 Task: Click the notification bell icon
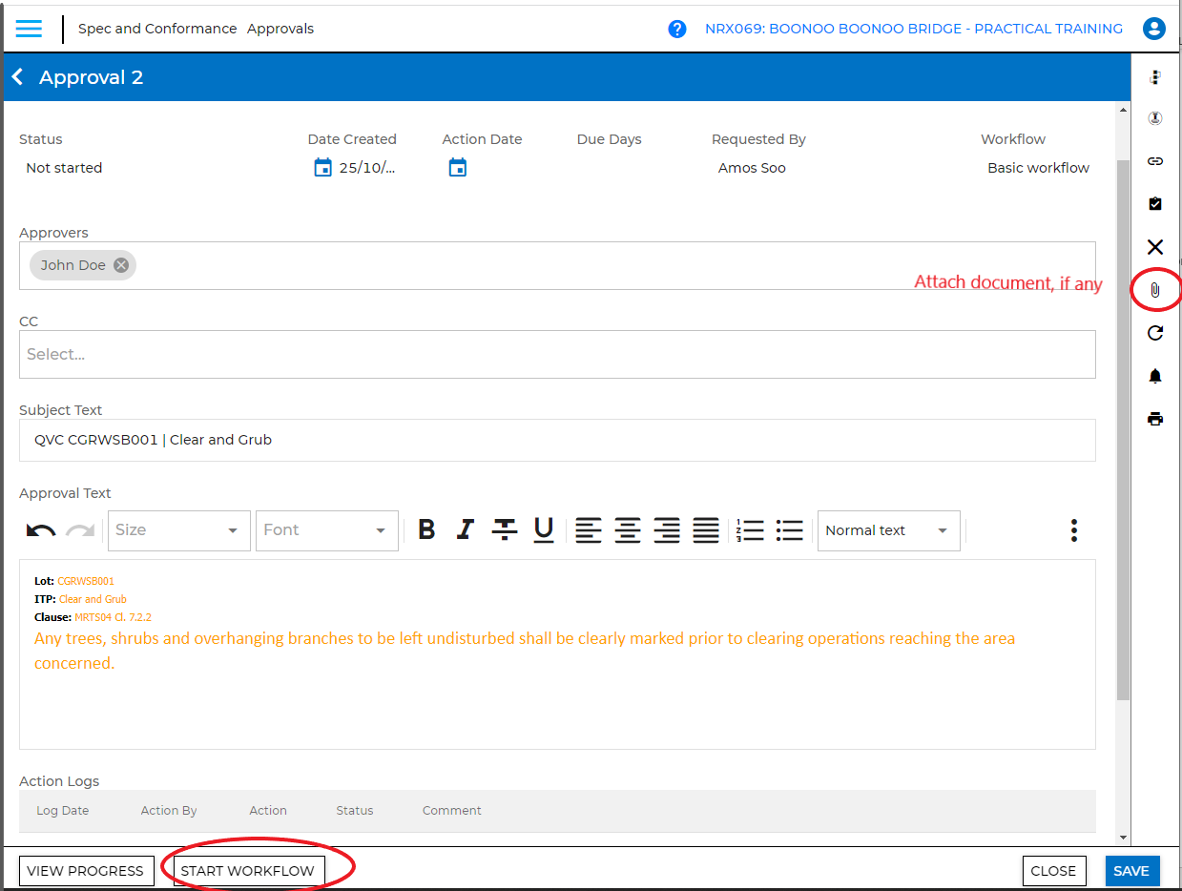(1154, 376)
